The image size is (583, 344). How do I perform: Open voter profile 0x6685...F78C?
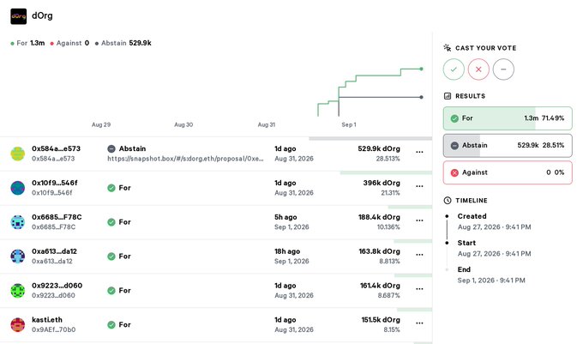click(x=57, y=217)
